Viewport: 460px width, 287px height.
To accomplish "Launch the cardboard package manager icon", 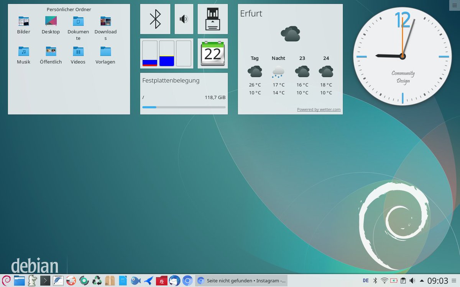I will click(x=110, y=280).
